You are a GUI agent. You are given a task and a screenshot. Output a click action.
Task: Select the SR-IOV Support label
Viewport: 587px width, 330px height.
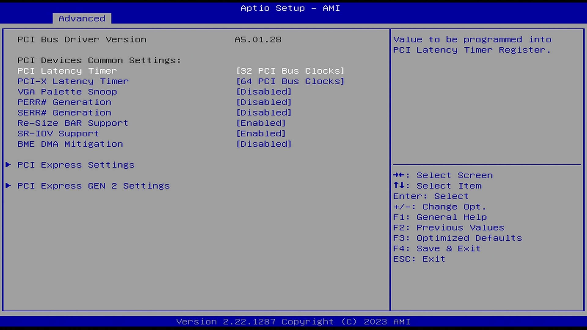(x=58, y=134)
